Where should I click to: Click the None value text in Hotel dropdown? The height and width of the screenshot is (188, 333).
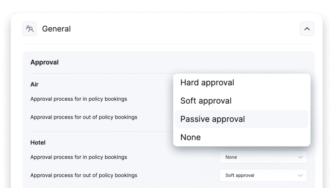231,157
